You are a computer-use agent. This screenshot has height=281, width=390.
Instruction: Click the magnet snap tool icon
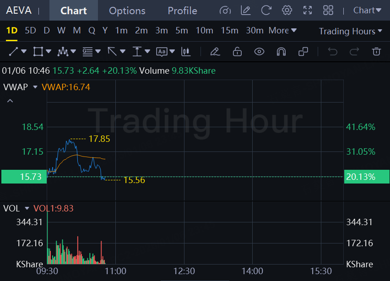281,52
